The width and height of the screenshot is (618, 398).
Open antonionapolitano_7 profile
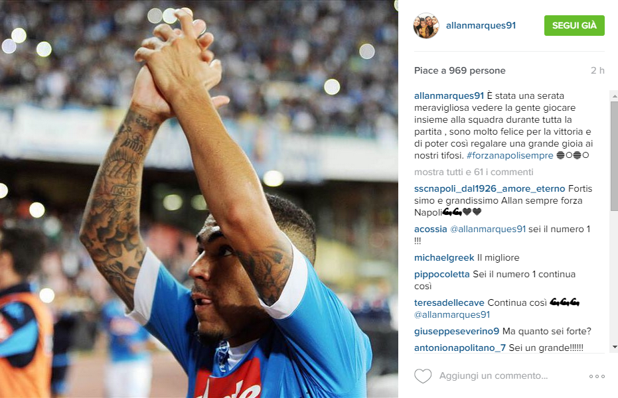click(x=460, y=348)
